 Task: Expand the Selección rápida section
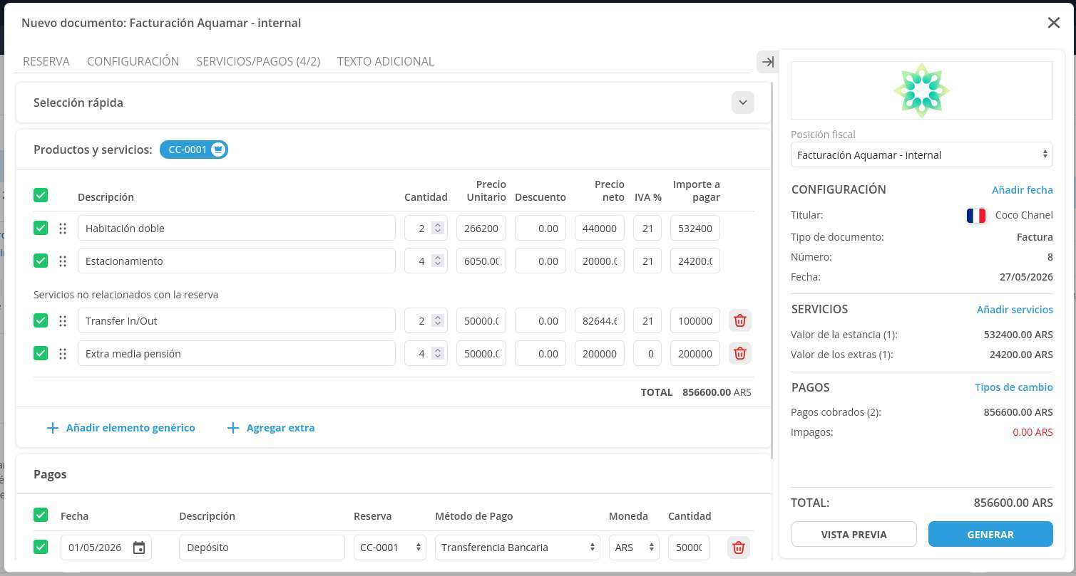tap(742, 103)
